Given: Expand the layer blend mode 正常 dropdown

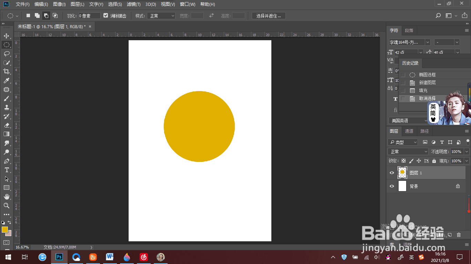Looking at the screenshot, I should click(x=408, y=152).
